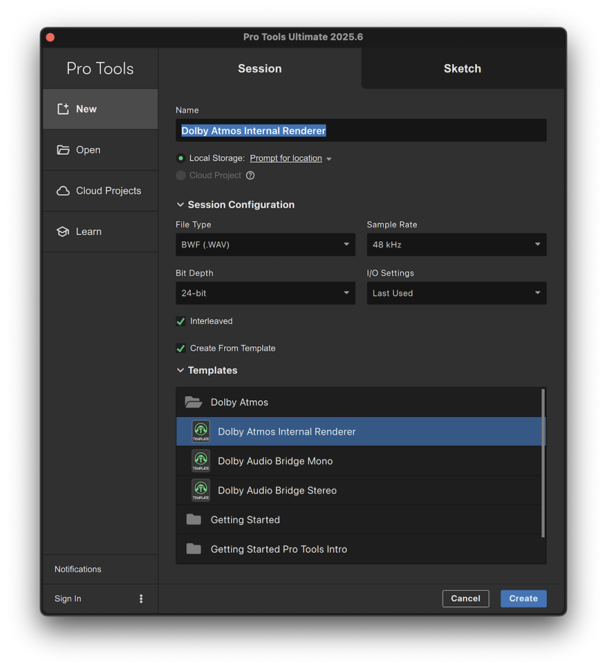Click the Cloud Project help question icon
The image size is (607, 669).
coord(250,176)
